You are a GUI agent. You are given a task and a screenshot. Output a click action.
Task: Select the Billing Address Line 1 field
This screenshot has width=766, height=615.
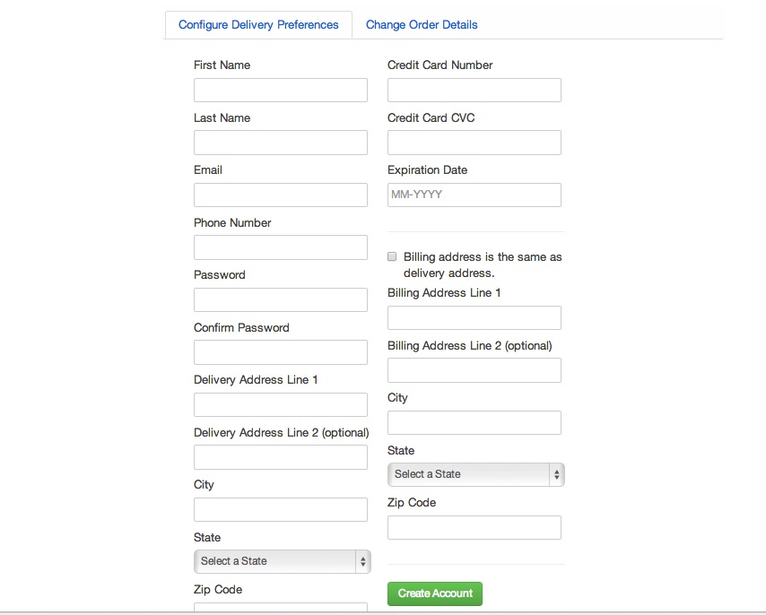coord(474,317)
